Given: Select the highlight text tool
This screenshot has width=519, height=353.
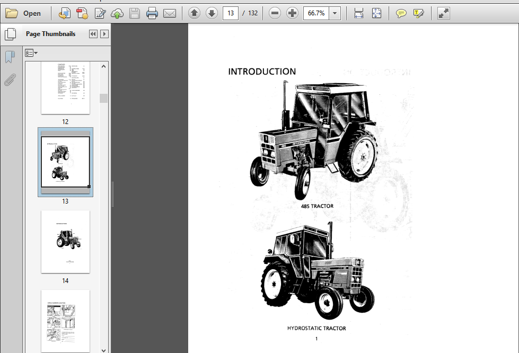Looking at the screenshot, I should 419,13.
